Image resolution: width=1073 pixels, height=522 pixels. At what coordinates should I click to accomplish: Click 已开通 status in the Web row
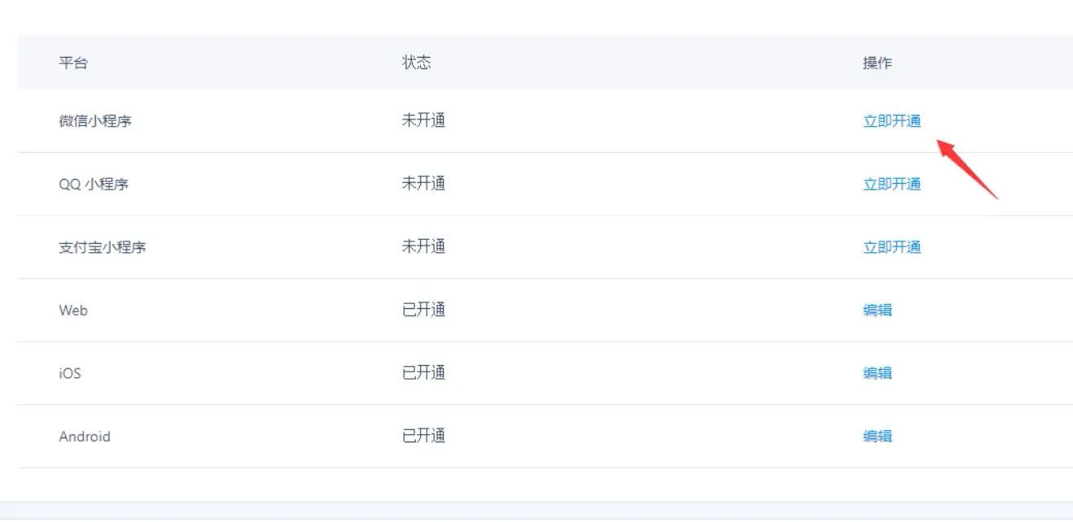point(423,310)
